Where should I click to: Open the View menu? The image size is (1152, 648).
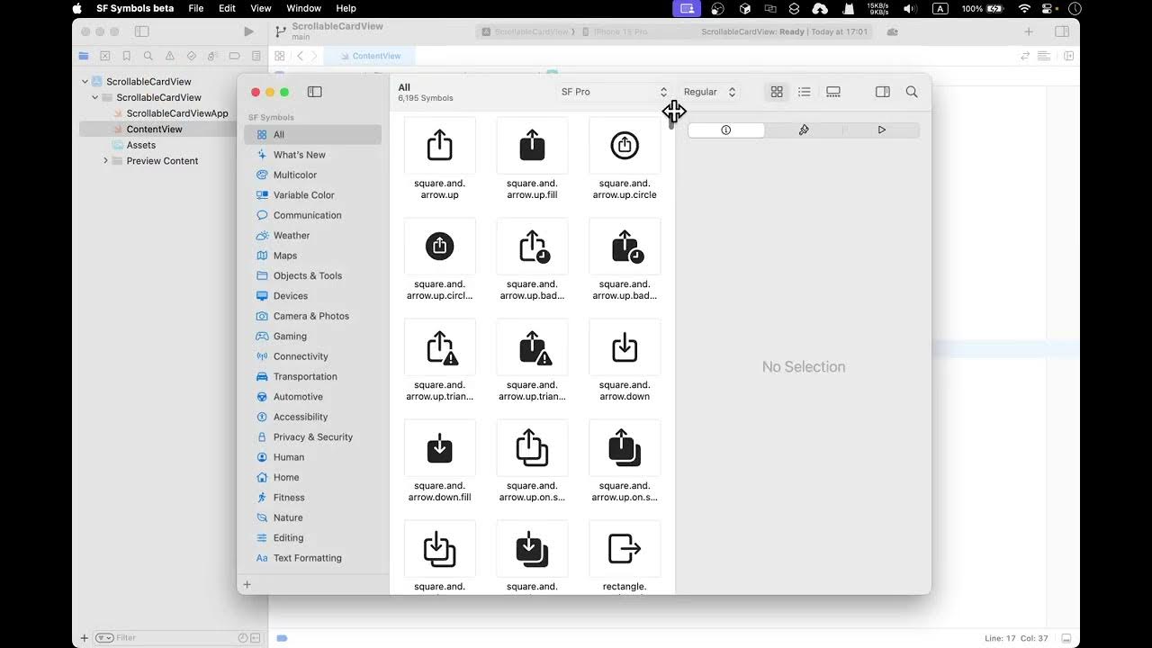click(261, 8)
